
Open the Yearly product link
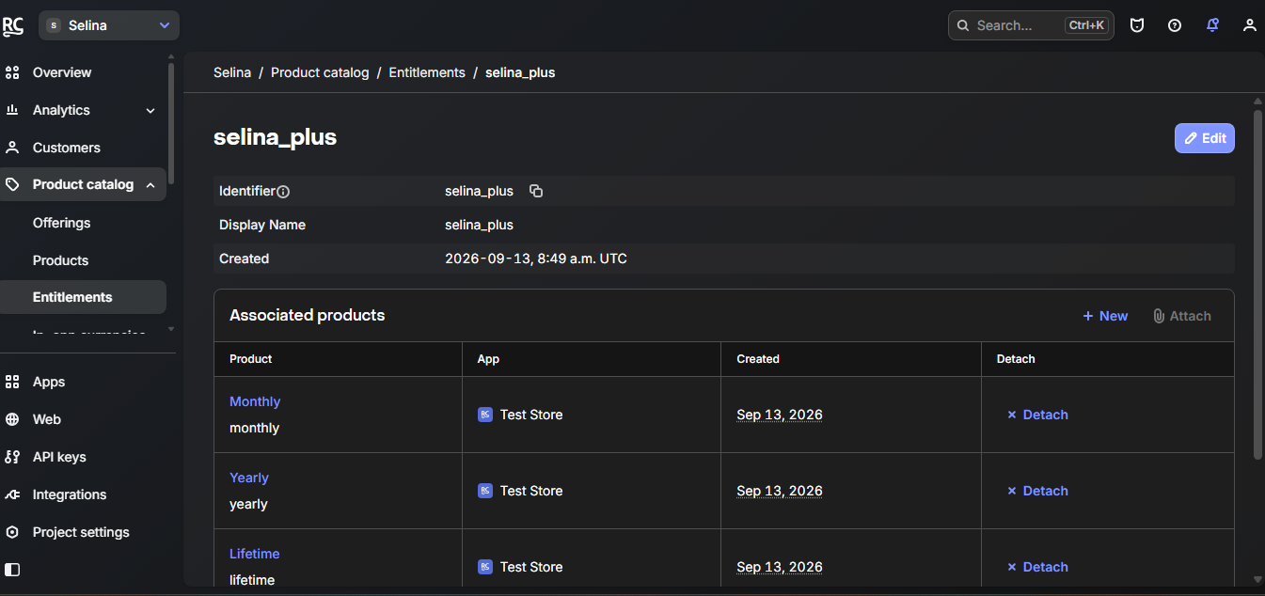[249, 478]
